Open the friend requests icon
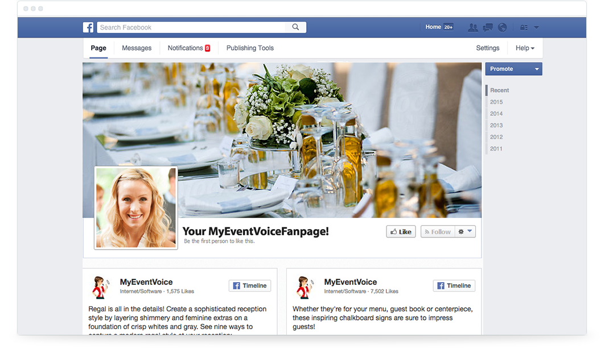The image size is (609, 353). pyautogui.click(x=472, y=27)
